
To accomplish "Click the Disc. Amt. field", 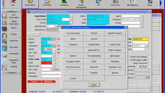I will pyautogui.click(x=46, y=69).
